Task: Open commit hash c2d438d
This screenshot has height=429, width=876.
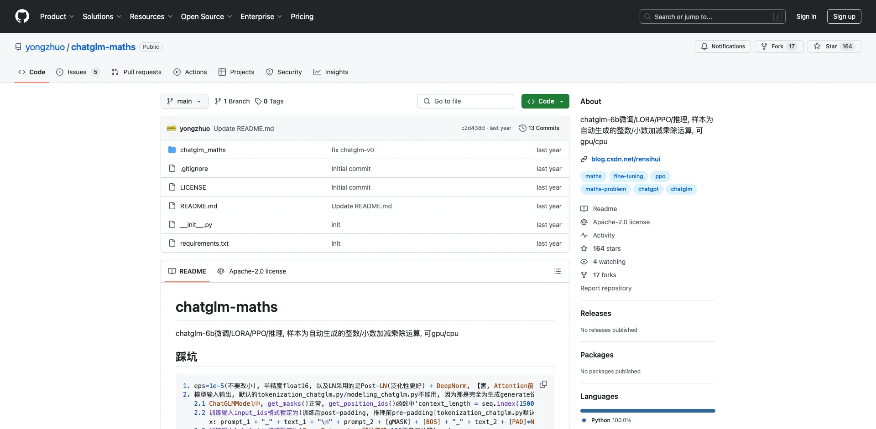Action: [473, 128]
